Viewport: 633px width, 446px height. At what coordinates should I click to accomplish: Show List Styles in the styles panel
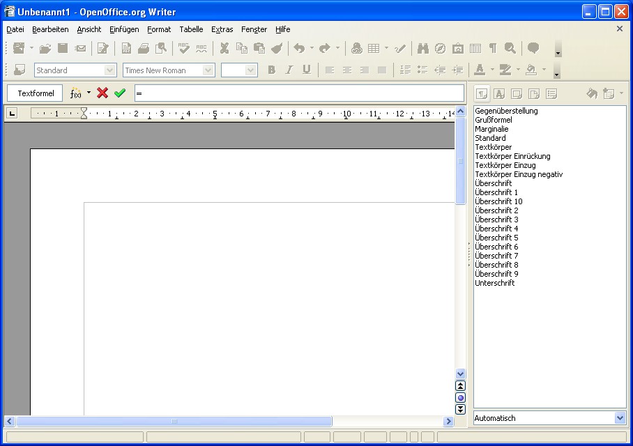551,94
